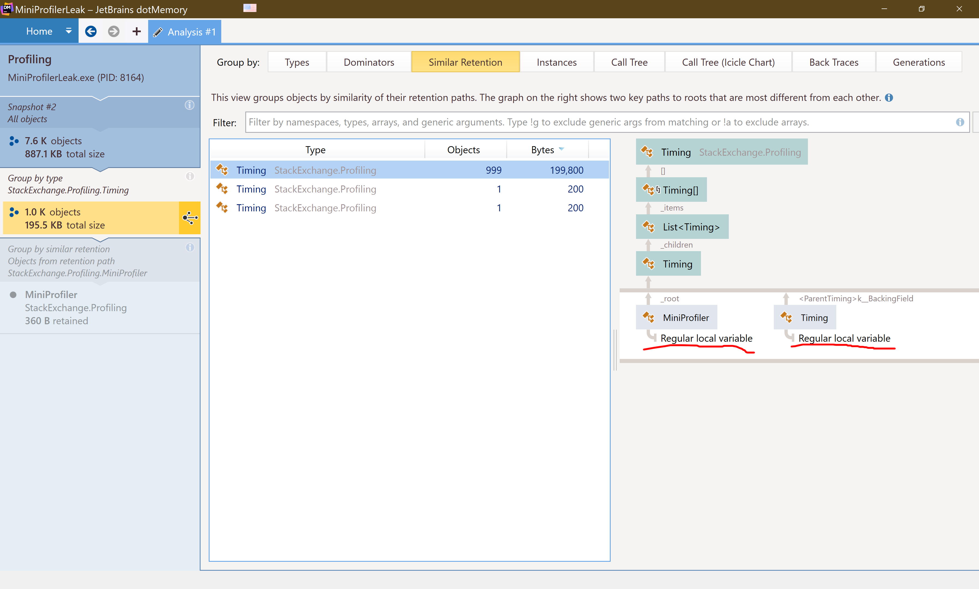The width and height of the screenshot is (979, 589).
Task: Click the back navigation arrow icon
Action: point(91,31)
